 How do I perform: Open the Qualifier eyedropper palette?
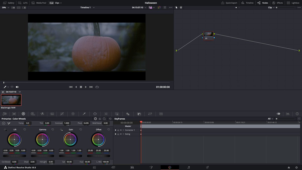(84, 114)
